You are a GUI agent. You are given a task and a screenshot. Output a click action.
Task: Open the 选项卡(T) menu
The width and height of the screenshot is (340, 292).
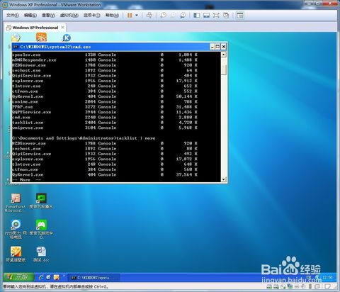(x=92, y=16)
